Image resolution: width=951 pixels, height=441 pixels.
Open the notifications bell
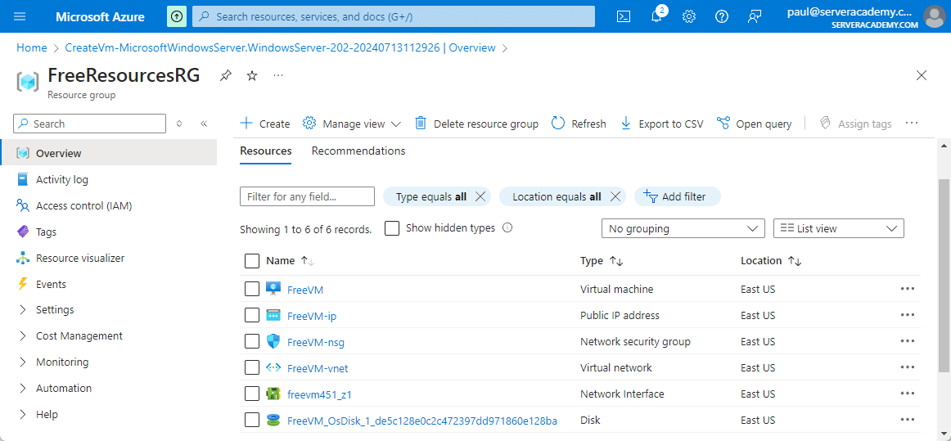(656, 16)
